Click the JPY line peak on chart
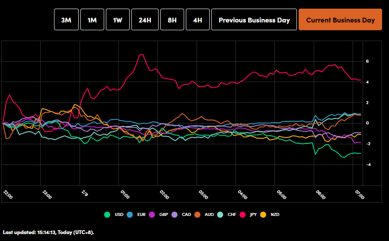The height and width of the screenshot is (241, 389). point(141,54)
